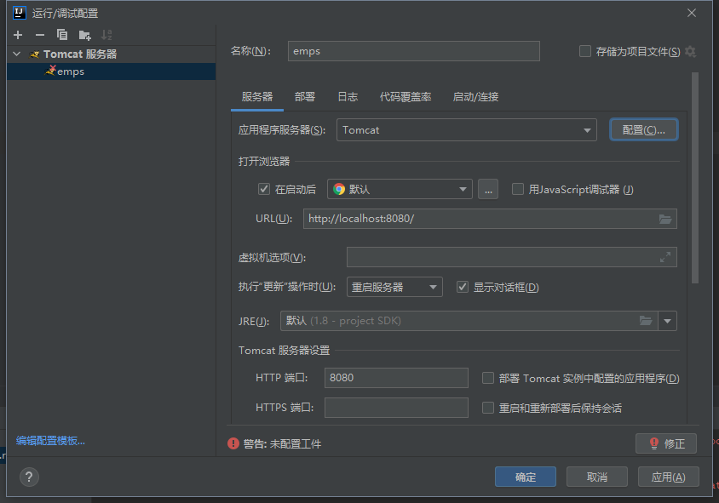Enable deploy applications configured in Tomcat instance

tap(488, 378)
